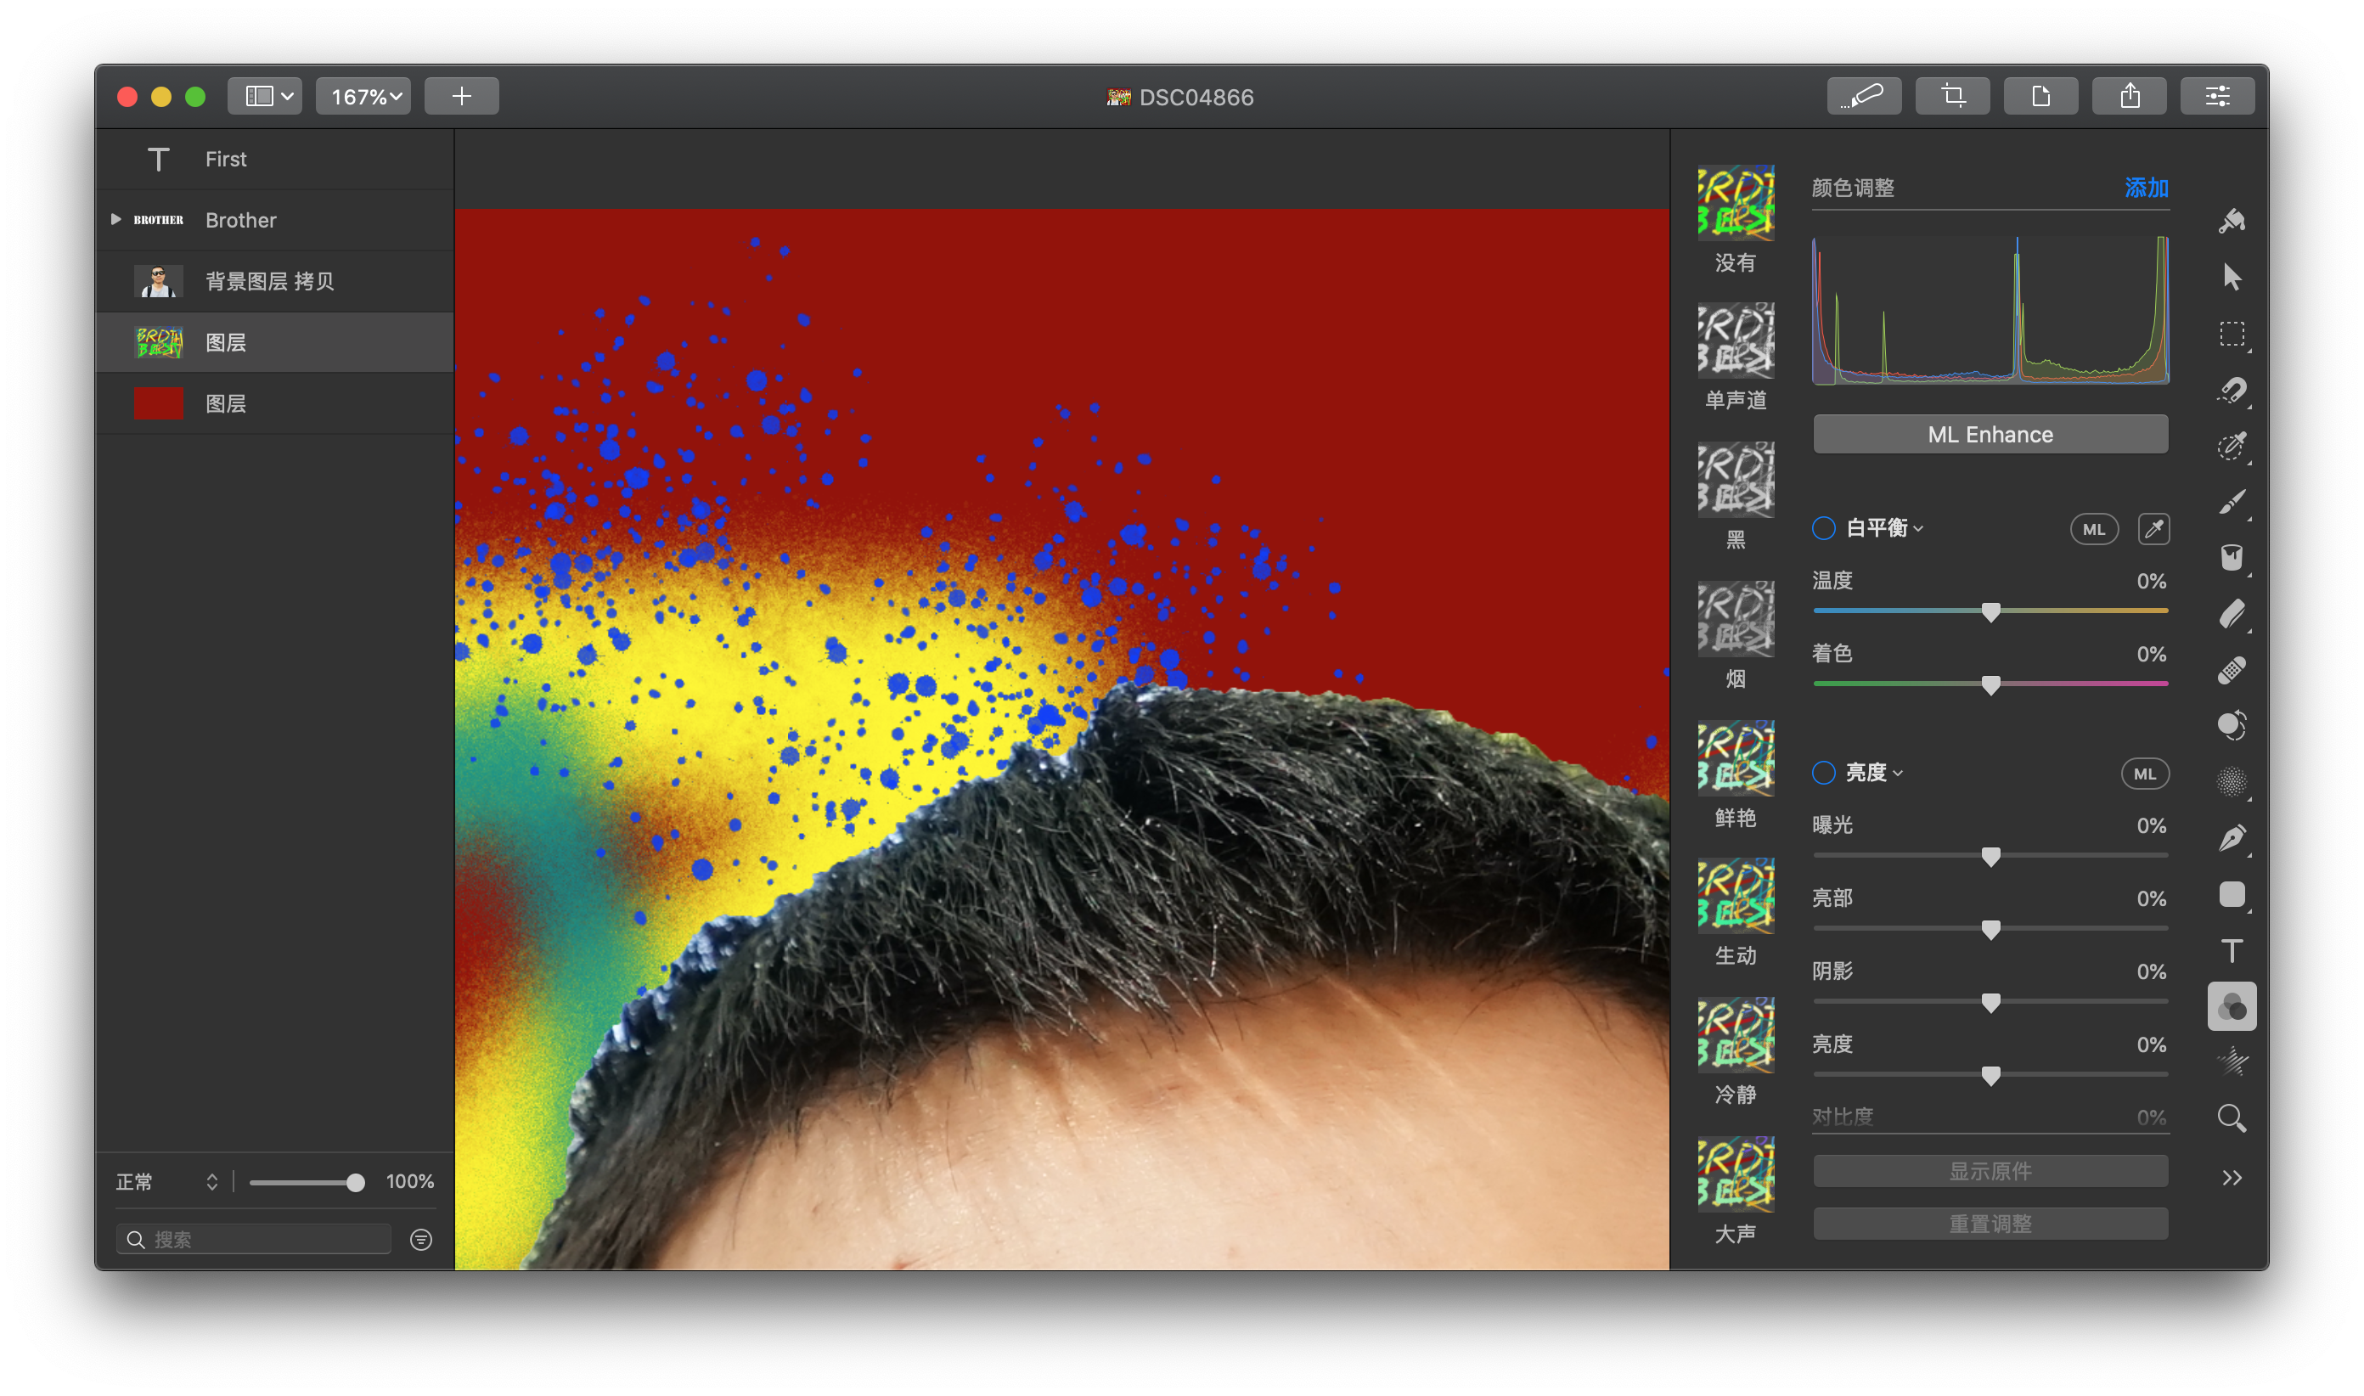
Task: Select the graffiti 图层 layer
Action: [x=274, y=342]
